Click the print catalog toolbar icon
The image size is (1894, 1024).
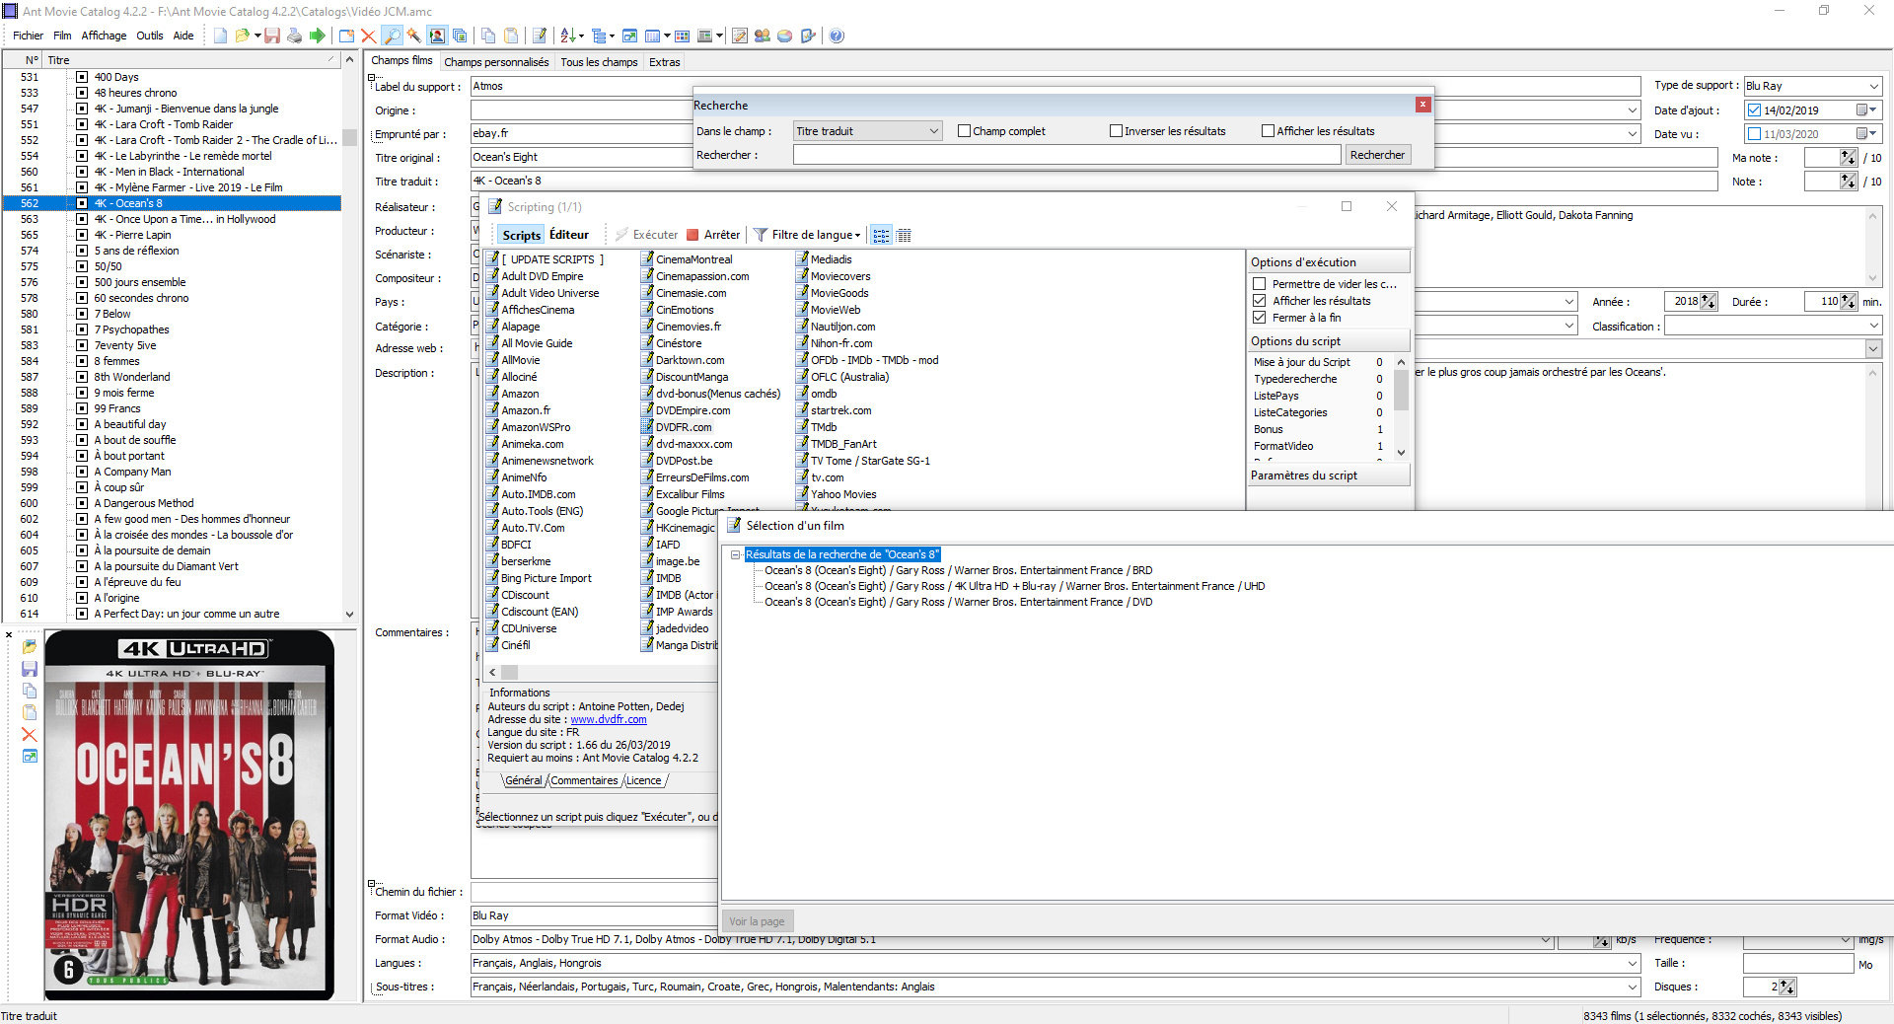(294, 37)
